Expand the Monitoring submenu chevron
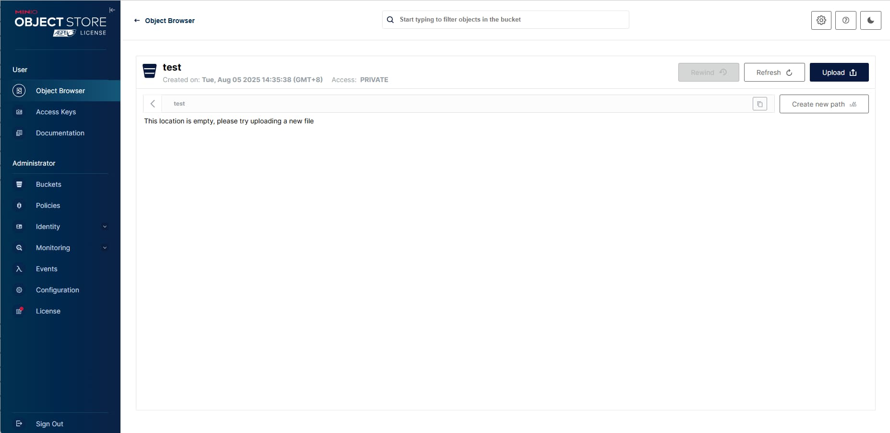This screenshot has width=890, height=433. pos(105,248)
